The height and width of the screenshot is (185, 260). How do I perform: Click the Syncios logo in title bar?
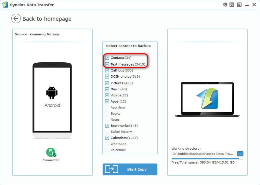(5, 5)
